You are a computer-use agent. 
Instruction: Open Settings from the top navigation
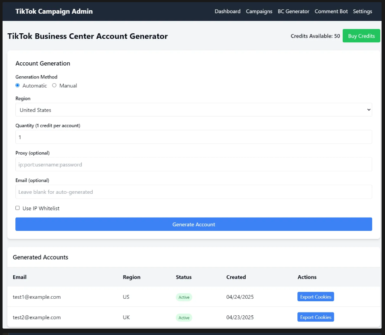pyautogui.click(x=362, y=12)
